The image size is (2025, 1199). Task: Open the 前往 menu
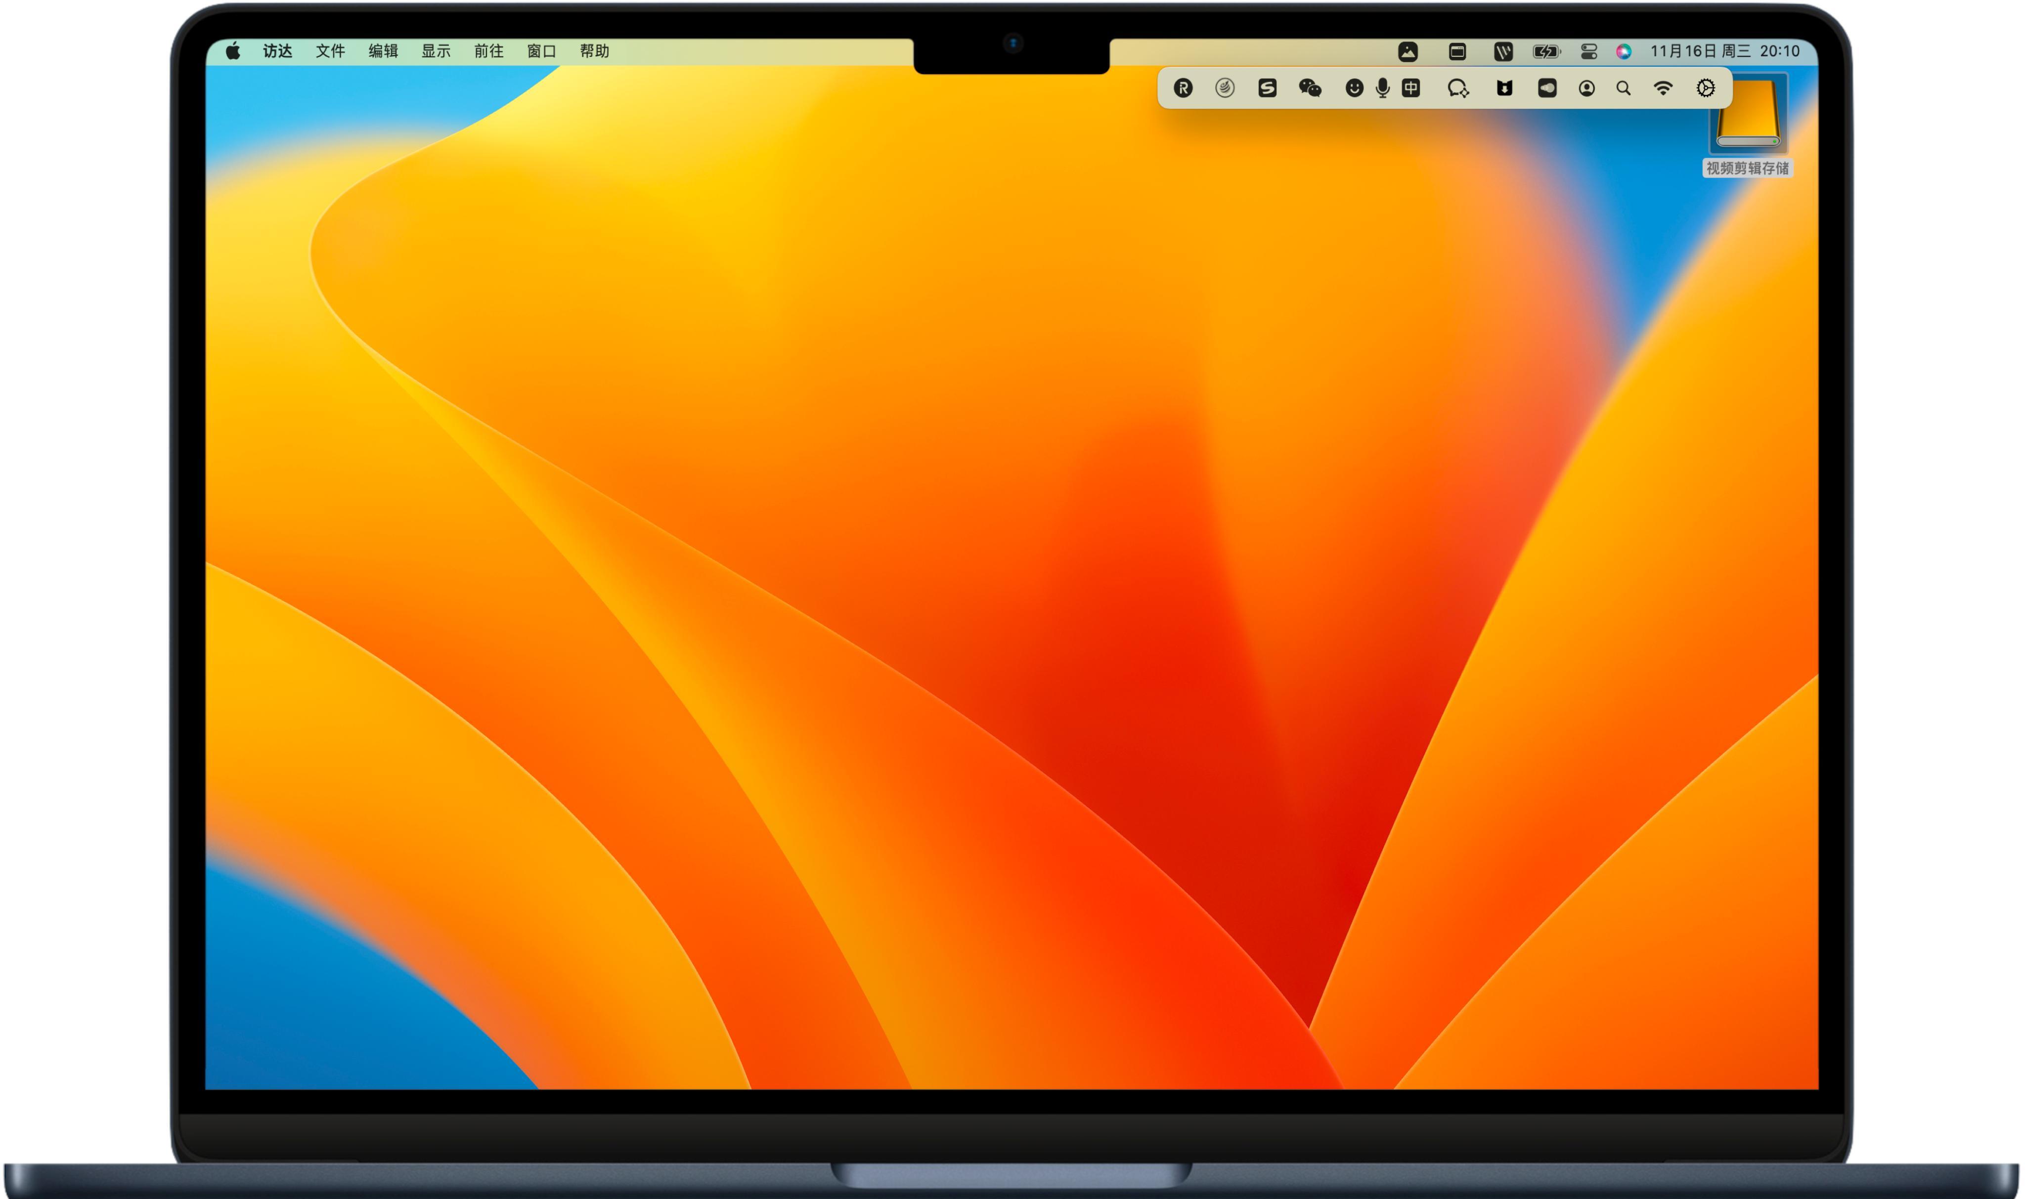pyautogui.click(x=488, y=51)
